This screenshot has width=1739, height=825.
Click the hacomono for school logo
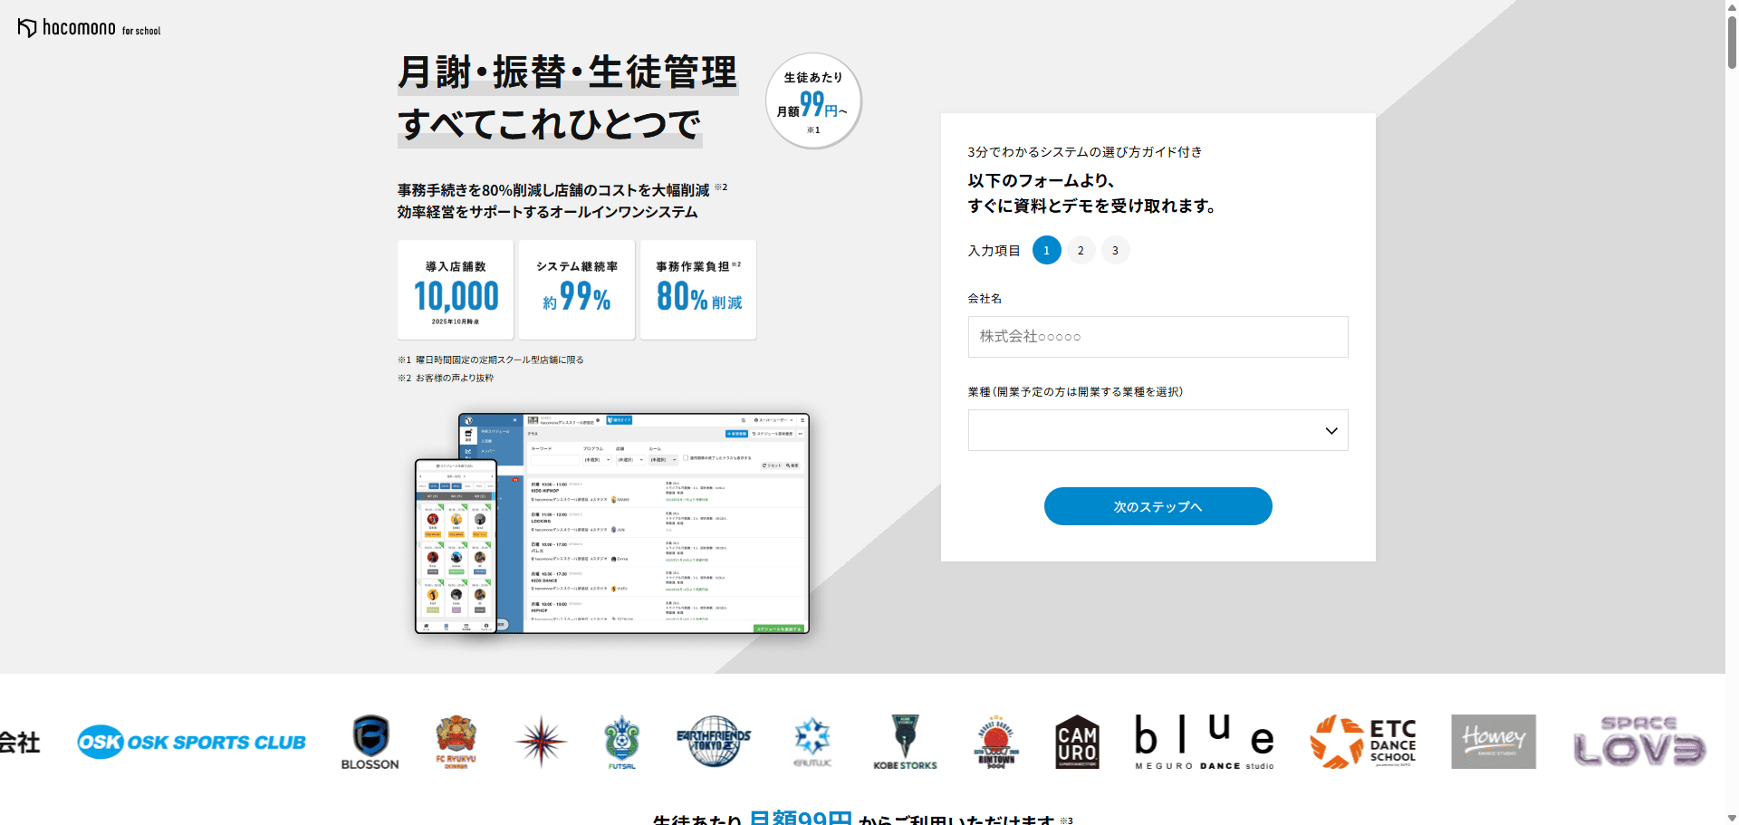pos(89,28)
